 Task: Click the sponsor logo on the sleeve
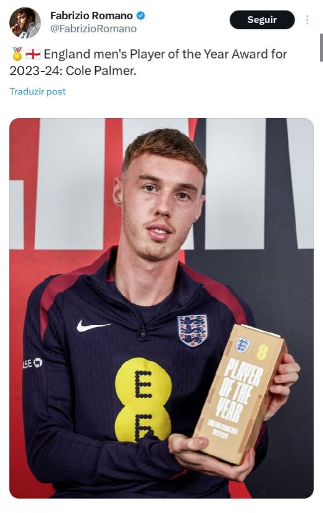pos(32,363)
